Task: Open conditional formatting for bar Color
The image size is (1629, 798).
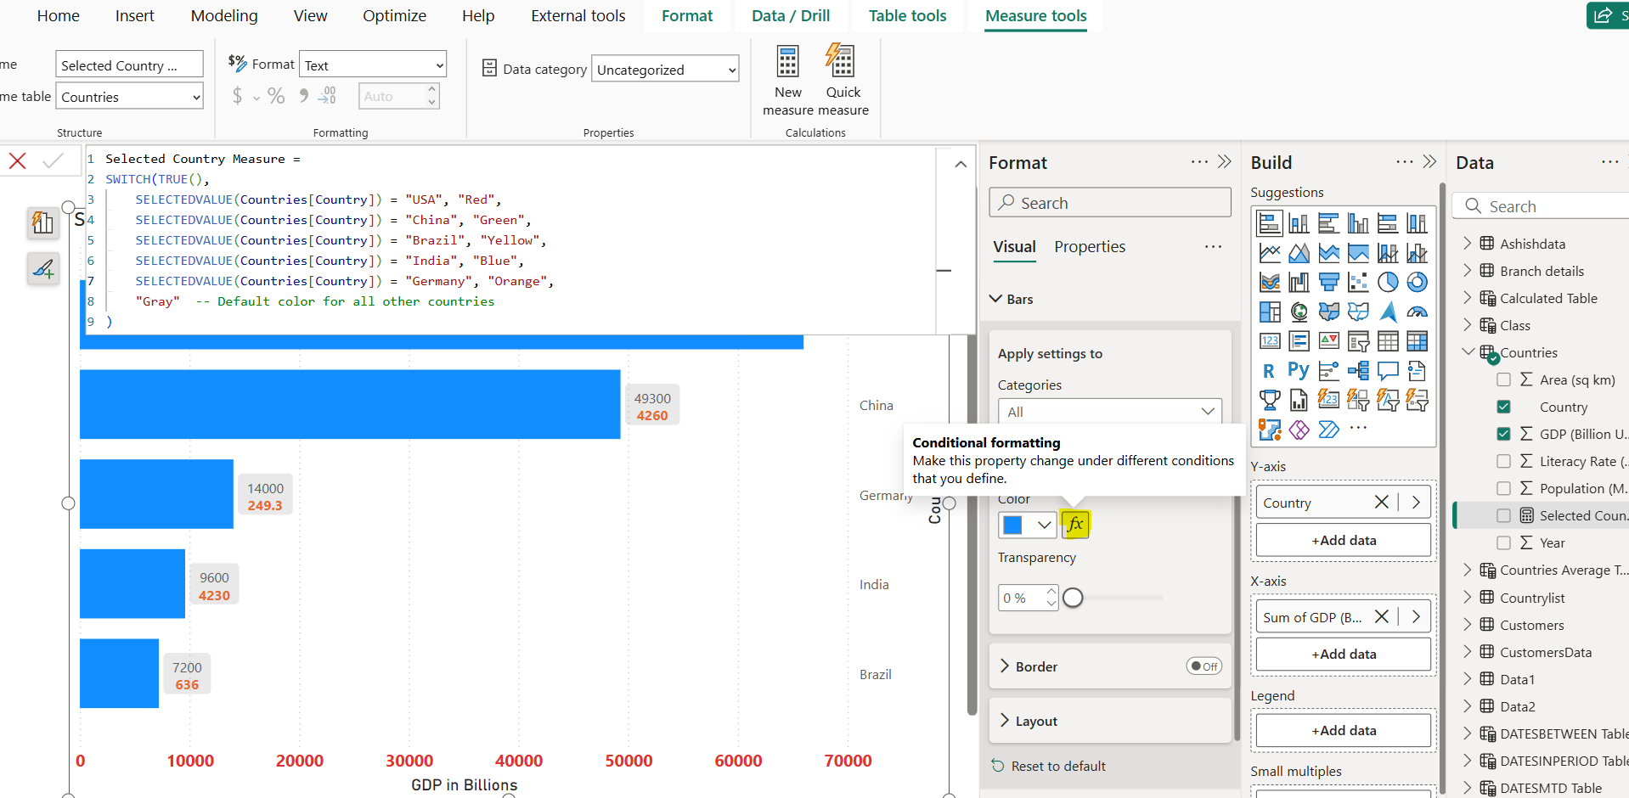Action: [1075, 524]
